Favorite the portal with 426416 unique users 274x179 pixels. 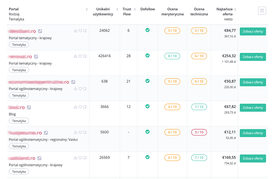[80, 56]
